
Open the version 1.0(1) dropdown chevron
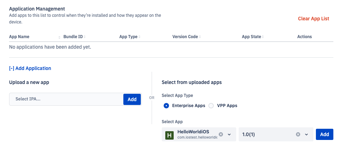click(306, 135)
